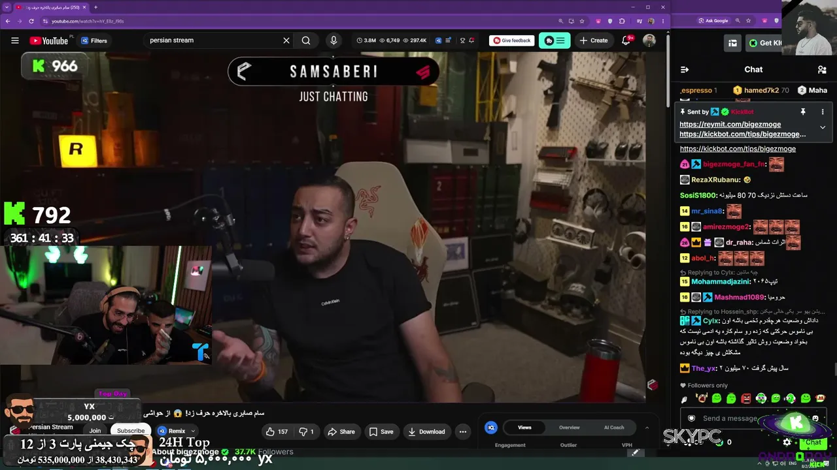The image size is (837, 470).
Task: Go back with the browser back arrow
Action: pos(8,21)
